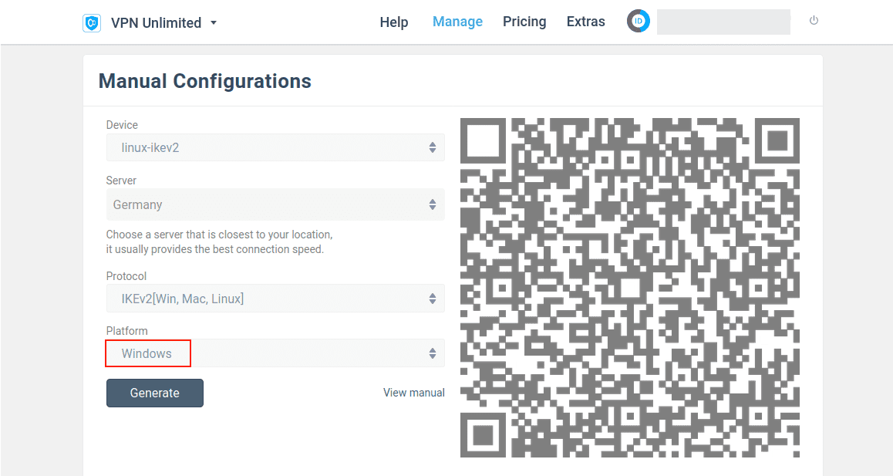Image resolution: width=893 pixels, height=476 pixels.
Task: Click the power logout icon
Action: 814,21
